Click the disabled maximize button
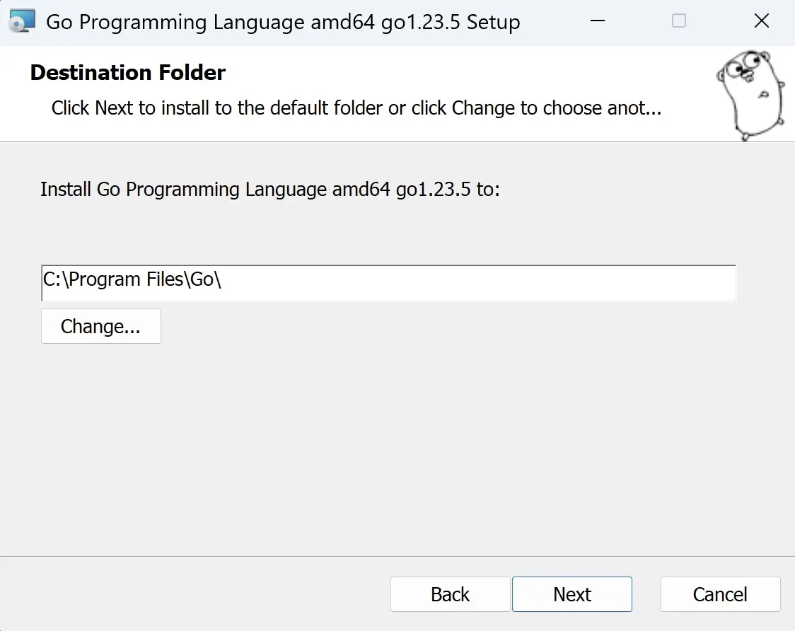The width and height of the screenshot is (795, 631). click(x=679, y=21)
